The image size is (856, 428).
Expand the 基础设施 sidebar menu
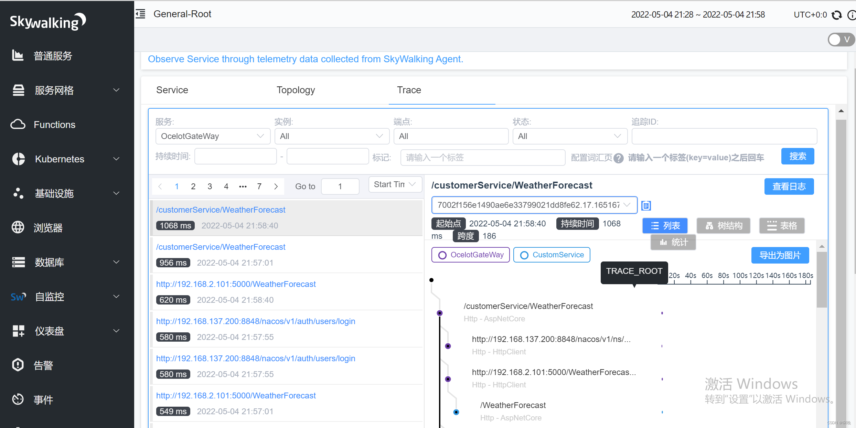(117, 193)
